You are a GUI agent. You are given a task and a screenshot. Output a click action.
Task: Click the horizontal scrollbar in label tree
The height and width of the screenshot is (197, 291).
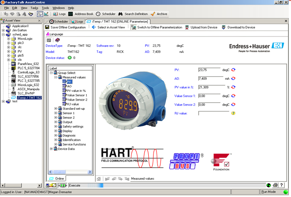70,172
